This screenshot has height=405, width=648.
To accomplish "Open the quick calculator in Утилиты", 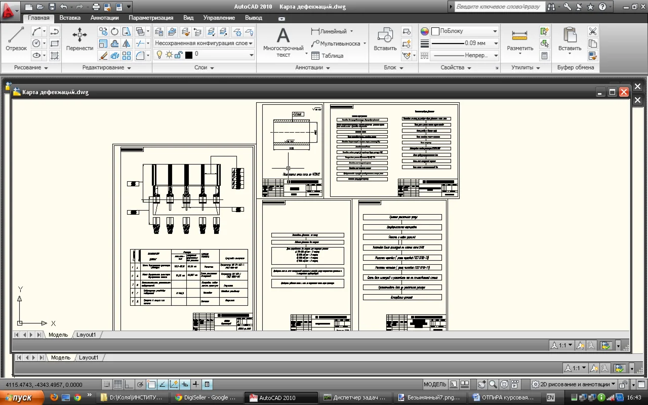I will click(x=545, y=56).
